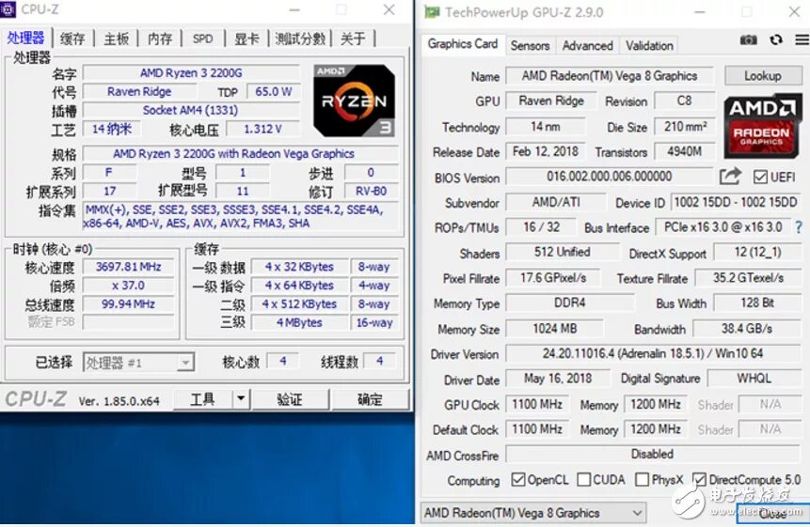
Task: Toggle the CUDA checkbox
Action: pos(583,479)
